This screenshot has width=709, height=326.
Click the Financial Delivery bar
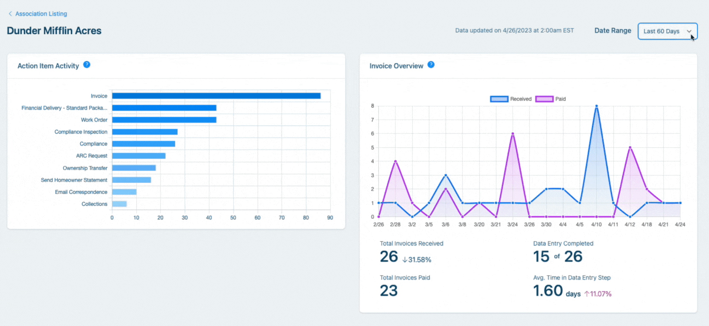click(164, 108)
